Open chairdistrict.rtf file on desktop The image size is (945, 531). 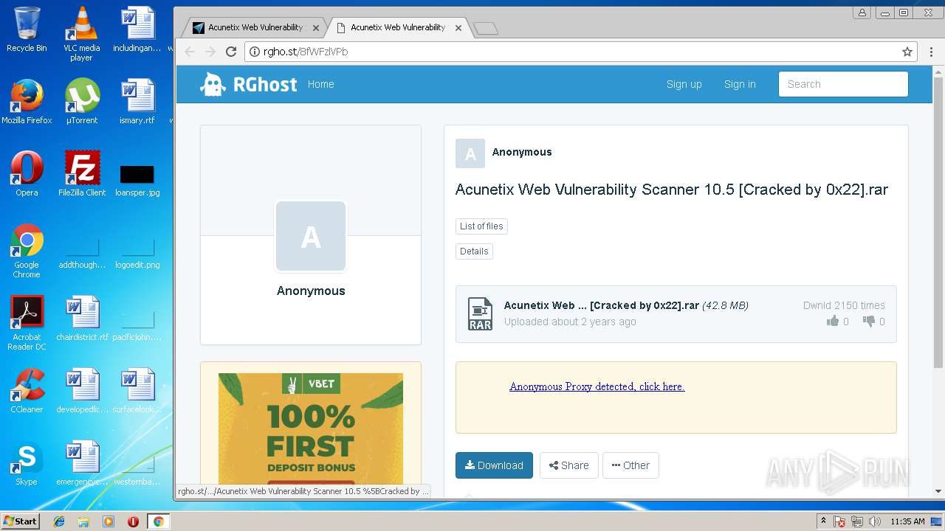pyautogui.click(x=82, y=319)
